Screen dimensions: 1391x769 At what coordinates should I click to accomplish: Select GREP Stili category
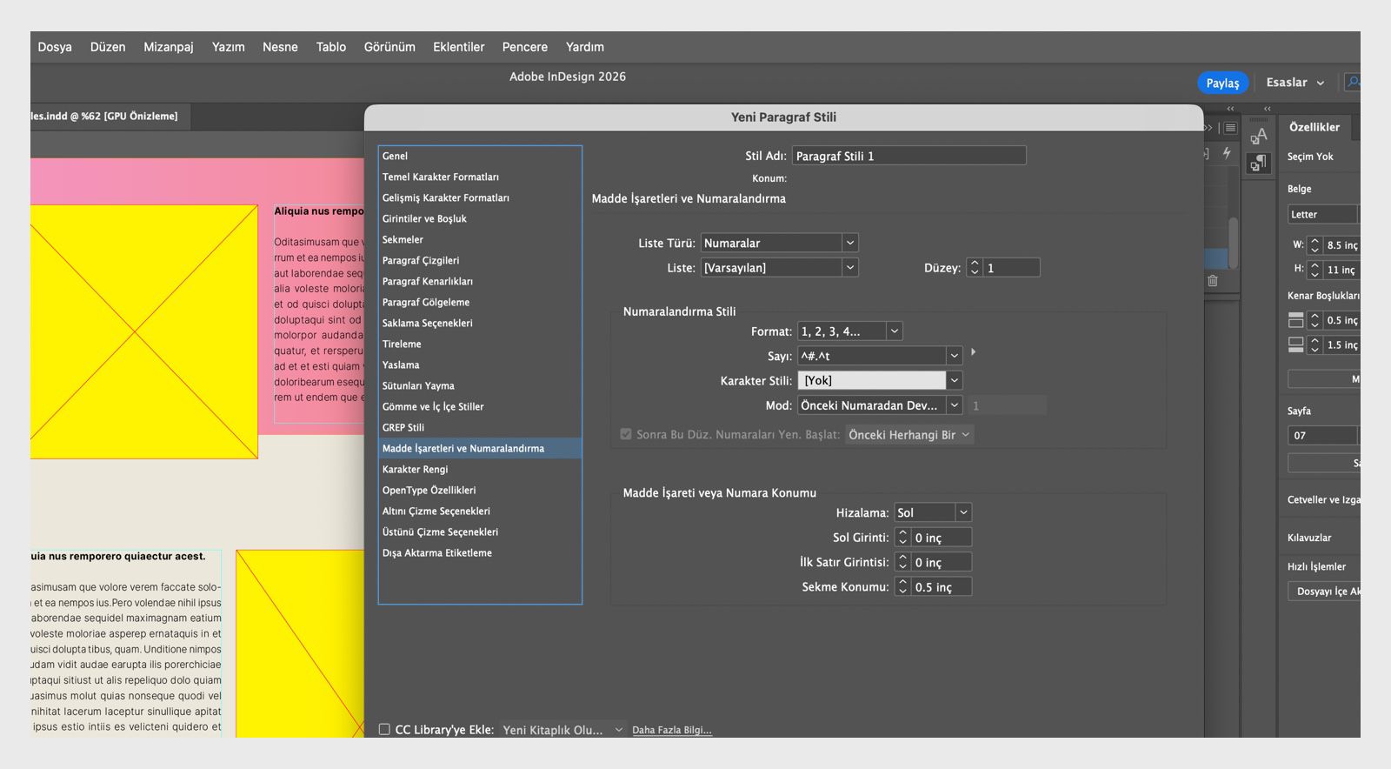tap(480, 428)
